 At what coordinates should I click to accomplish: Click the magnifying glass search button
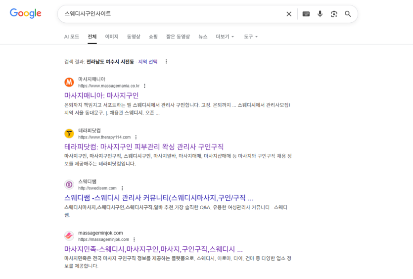tap(348, 14)
